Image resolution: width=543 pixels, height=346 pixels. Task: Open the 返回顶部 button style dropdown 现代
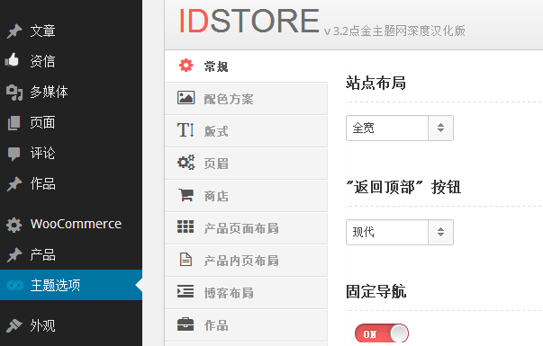[400, 232]
